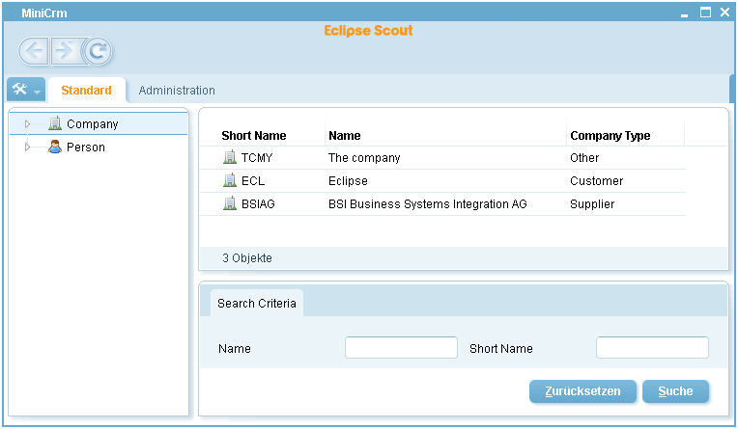Click the Company building icon in tree
The height and width of the screenshot is (429, 738).
tap(55, 123)
